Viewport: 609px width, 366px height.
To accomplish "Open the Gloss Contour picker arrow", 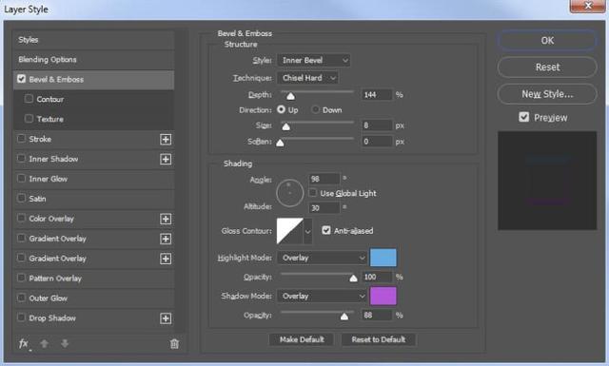I will point(307,231).
